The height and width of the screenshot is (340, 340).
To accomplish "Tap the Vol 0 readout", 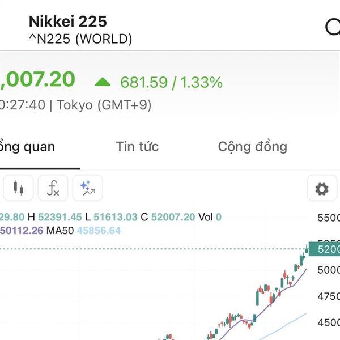I will click(210, 217).
